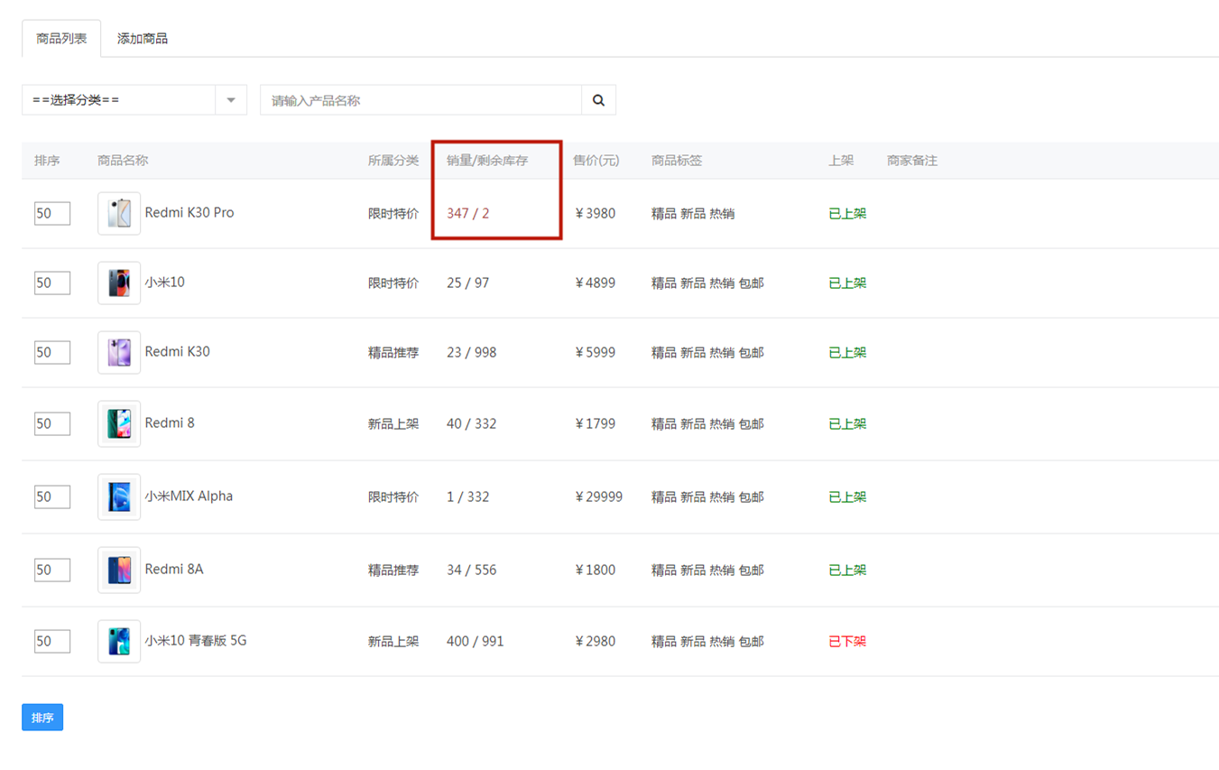Viewport: 1219px width, 770px height.
Task: Focus the 请输入产品名称 search field
Action: (x=420, y=100)
